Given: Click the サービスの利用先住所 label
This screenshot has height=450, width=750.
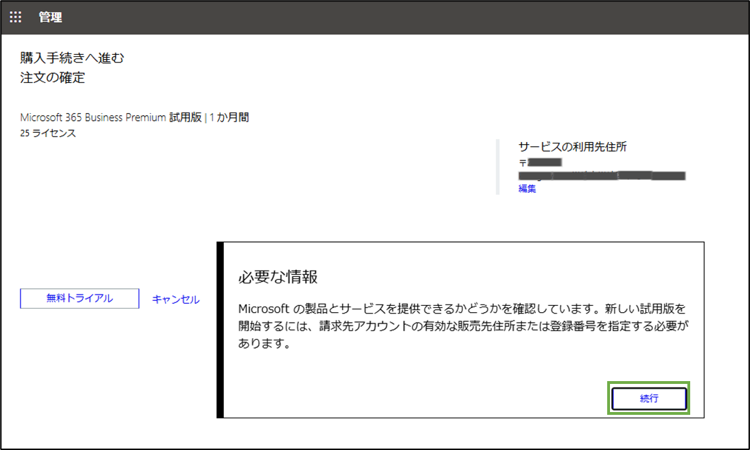Looking at the screenshot, I should click(x=573, y=147).
